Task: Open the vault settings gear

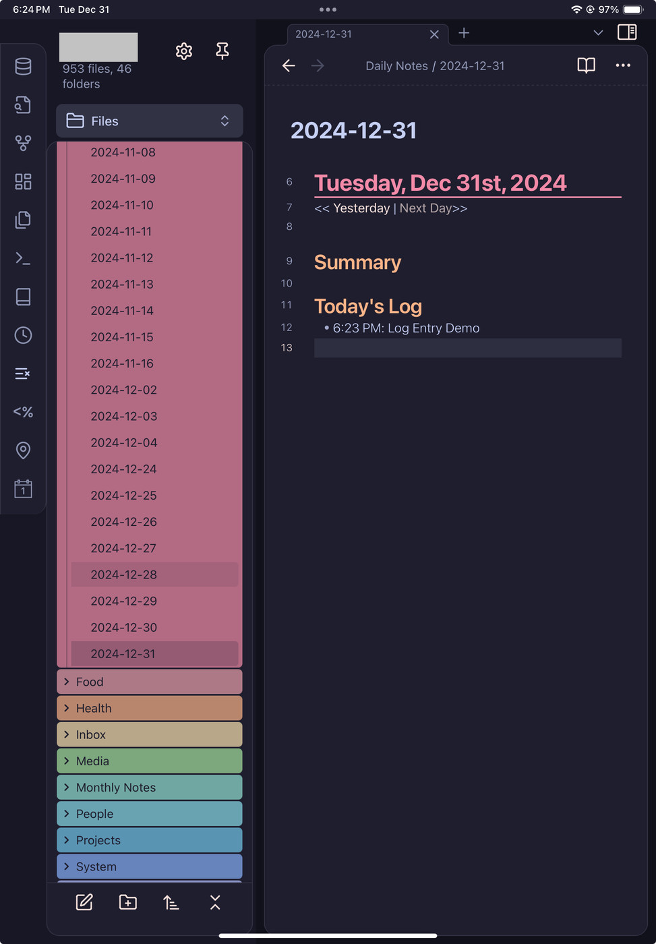Action: pyautogui.click(x=184, y=51)
